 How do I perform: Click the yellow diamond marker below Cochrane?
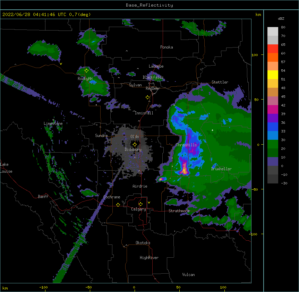point(118,205)
